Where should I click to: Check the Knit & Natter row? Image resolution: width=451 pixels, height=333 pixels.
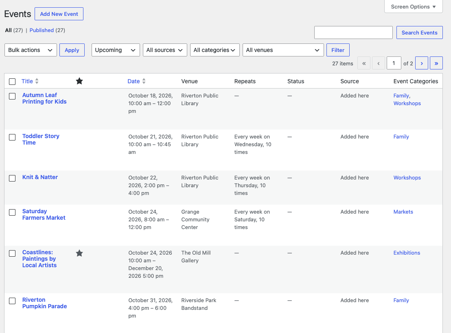[12, 178]
